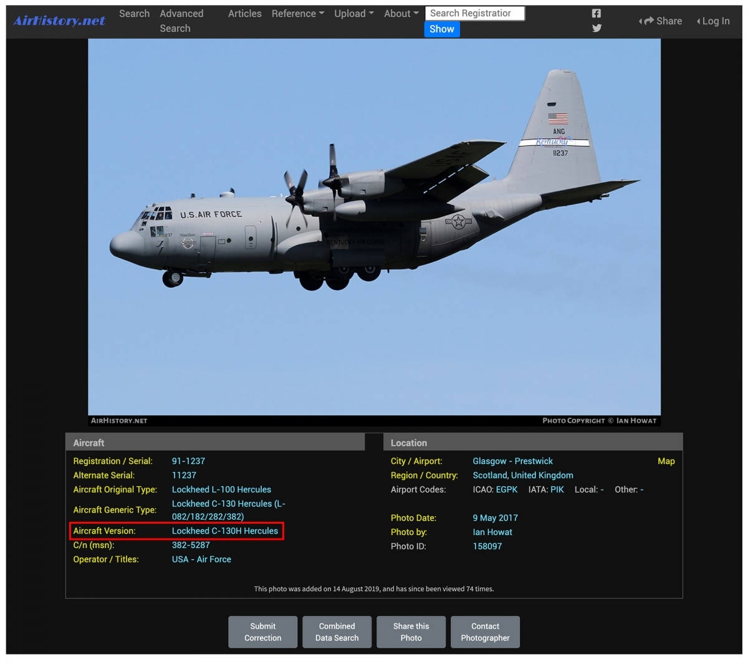This screenshot has width=748, height=664.
Task: Click the Facebook icon in the header
Action: 596,13
